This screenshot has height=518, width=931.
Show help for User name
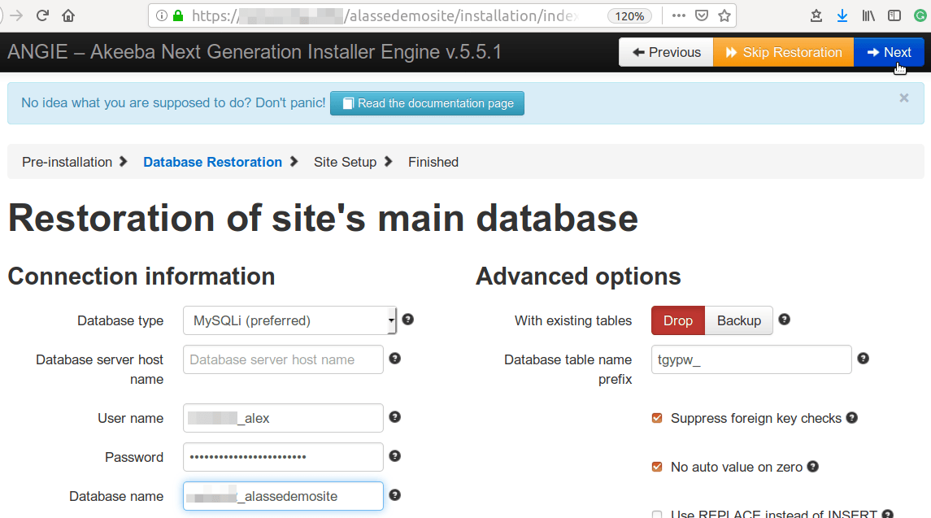pyautogui.click(x=395, y=417)
